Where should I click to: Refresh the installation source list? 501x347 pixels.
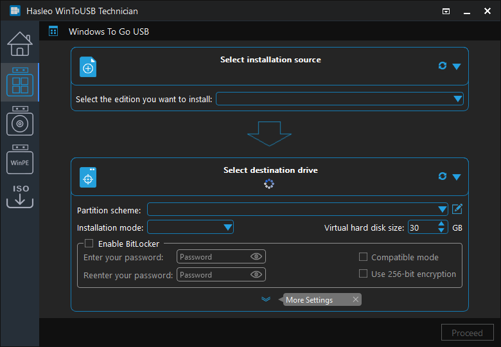(x=442, y=66)
